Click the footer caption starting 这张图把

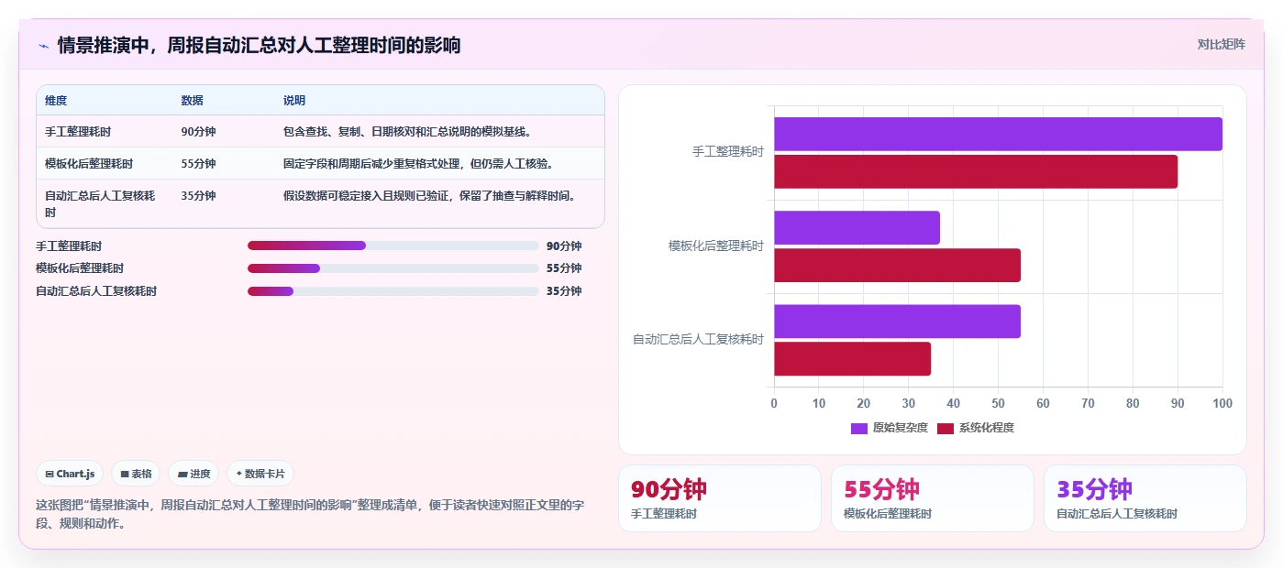(x=310, y=514)
